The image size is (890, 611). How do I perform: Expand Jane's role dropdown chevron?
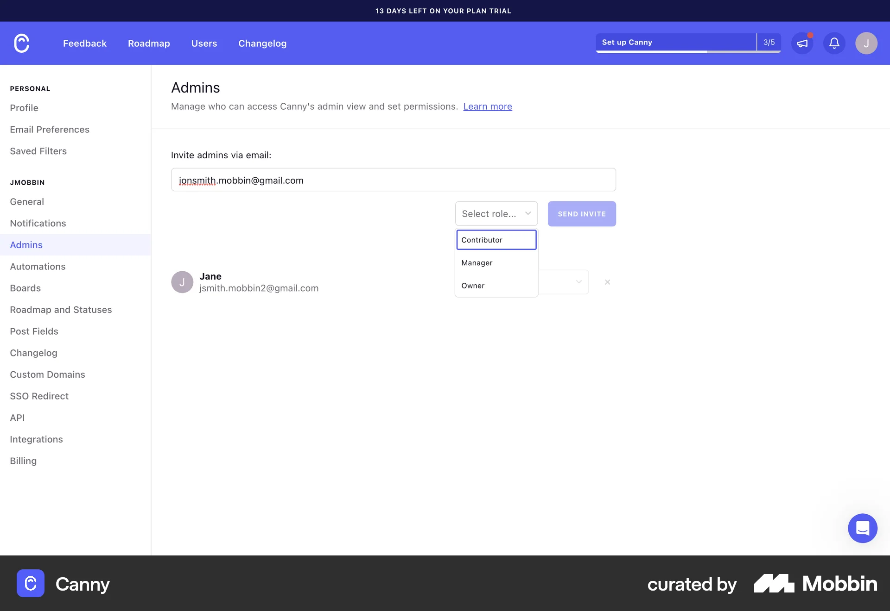(x=578, y=282)
